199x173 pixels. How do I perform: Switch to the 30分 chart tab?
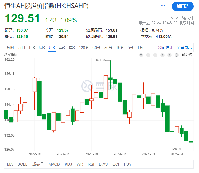click(108, 48)
